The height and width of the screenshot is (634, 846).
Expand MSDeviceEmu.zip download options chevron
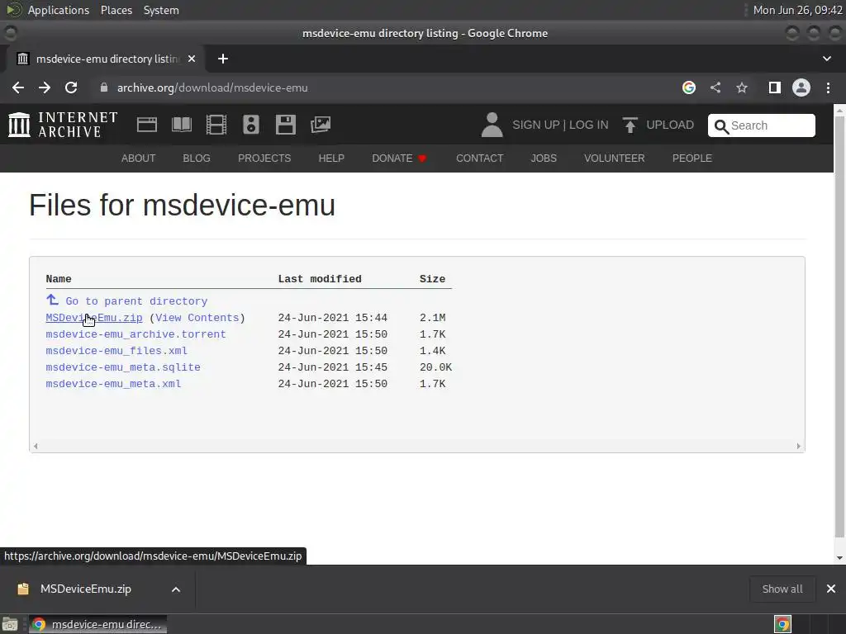pos(176,589)
